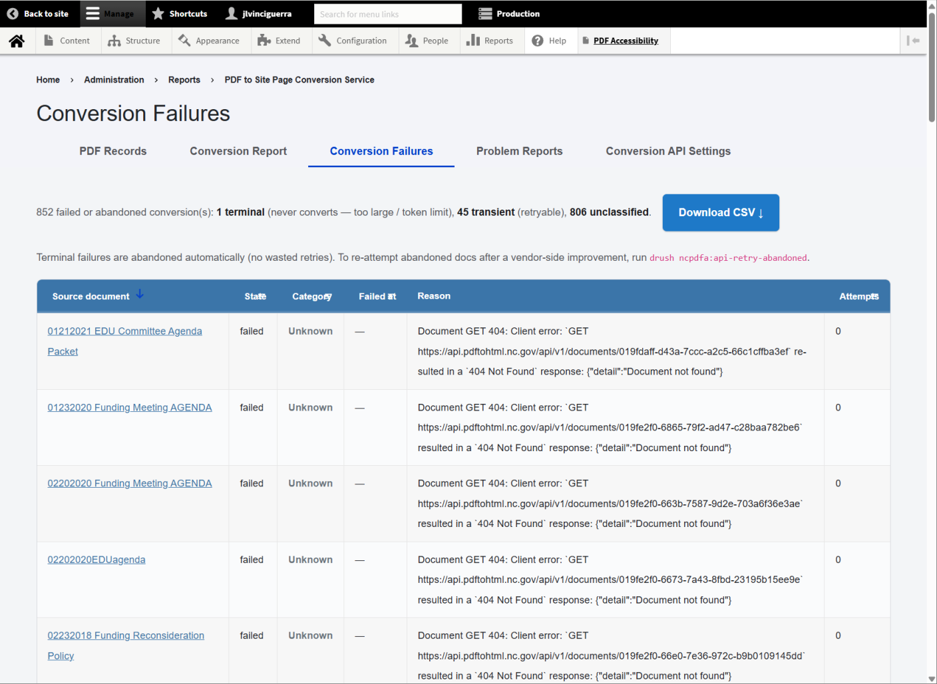The height and width of the screenshot is (684, 937).
Task: Sort by the State column header
Action: click(x=255, y=297)
